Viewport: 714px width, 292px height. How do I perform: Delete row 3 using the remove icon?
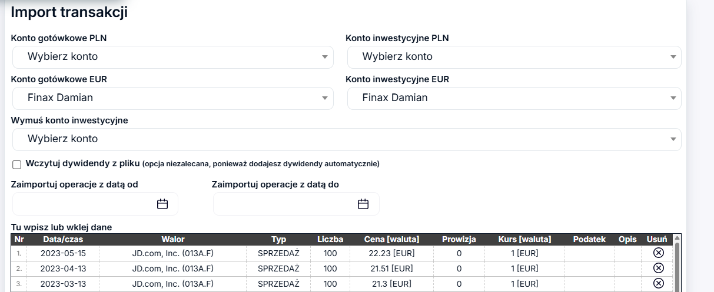659,283
